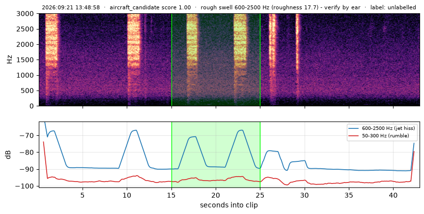Click the green end marker at 25 s in spectrogram
424x214 pixels.
(260, 60)
